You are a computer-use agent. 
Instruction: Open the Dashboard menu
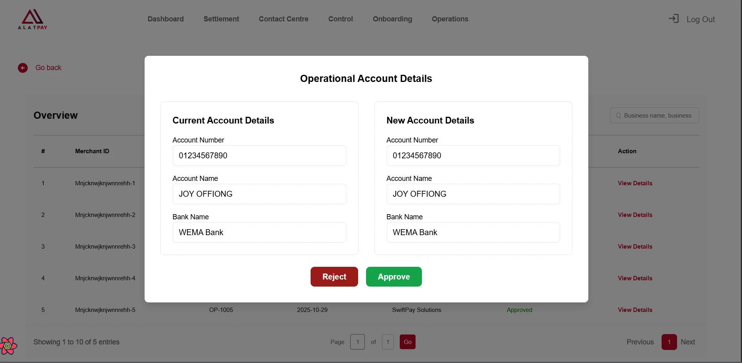(166, 19)
